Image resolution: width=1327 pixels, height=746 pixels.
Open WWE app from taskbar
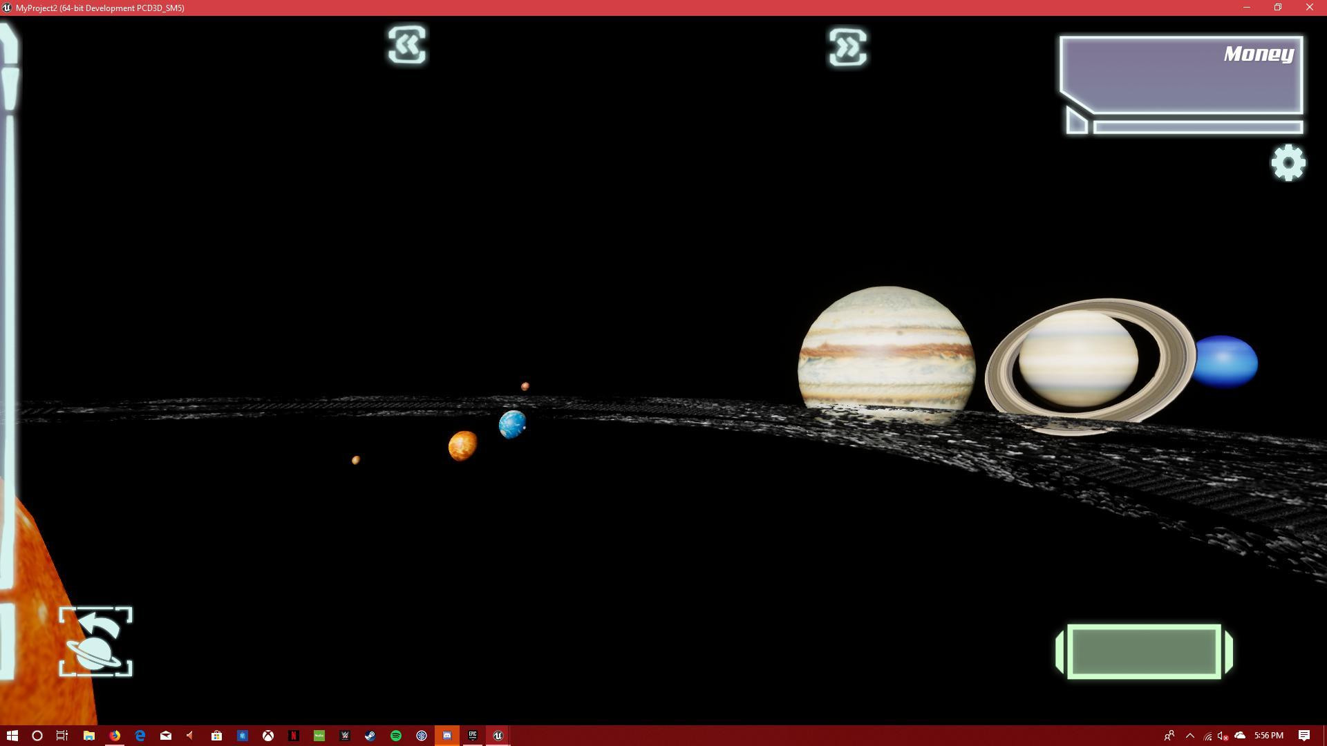(x=345, y=736)
